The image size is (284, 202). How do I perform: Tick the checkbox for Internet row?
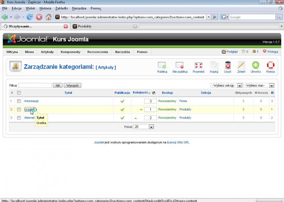pos(19,118)
